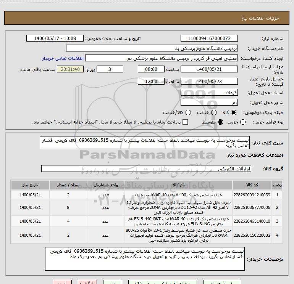Click product code 2282620094210039
Image resolution: width=294 pixels, height=284 pixels.
click(x=252, y=195)
